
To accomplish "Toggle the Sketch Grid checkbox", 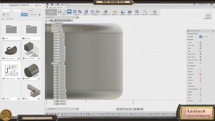I will point(201,45).
